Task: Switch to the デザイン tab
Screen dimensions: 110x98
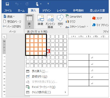Action: (47, 11)
